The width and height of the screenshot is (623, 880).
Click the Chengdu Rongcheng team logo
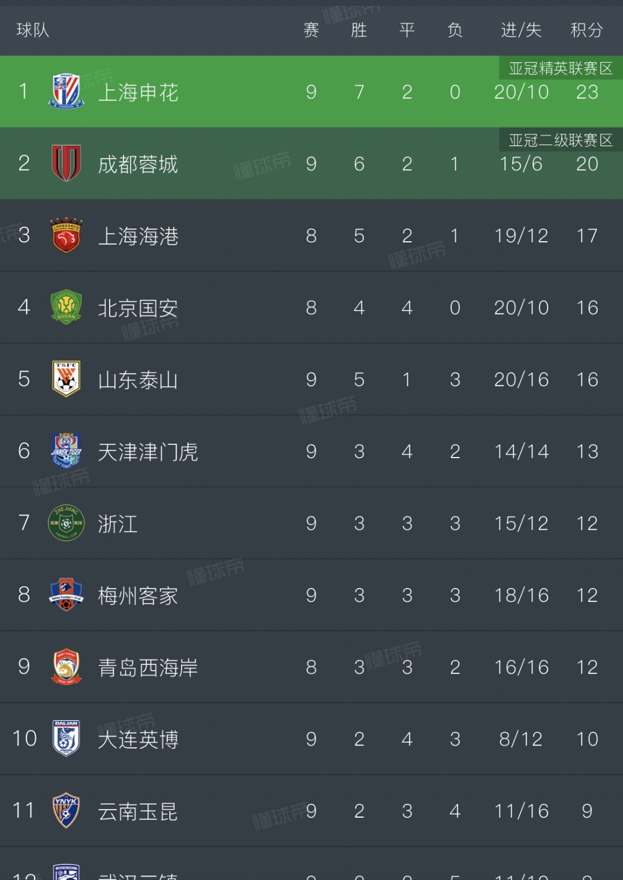(x=65, y=164)
